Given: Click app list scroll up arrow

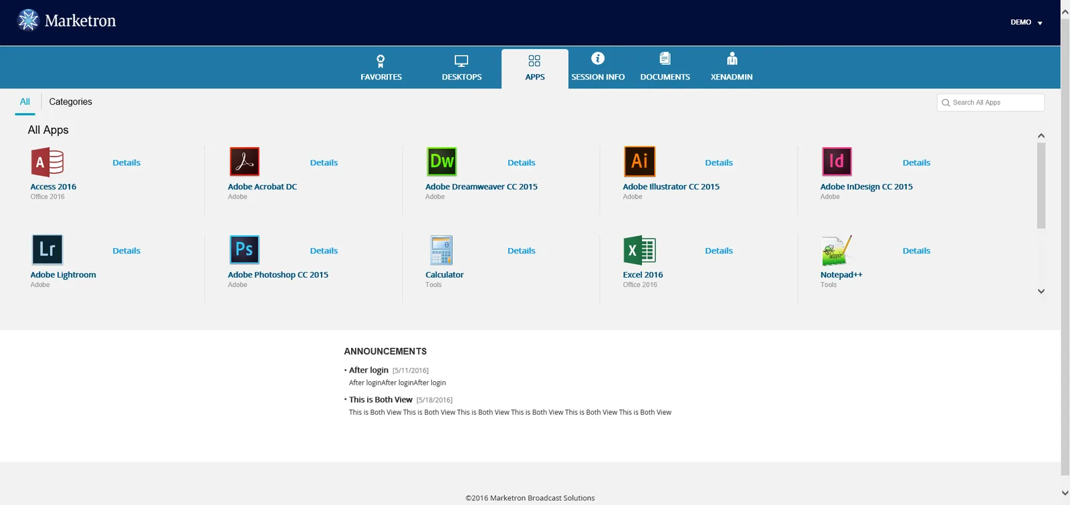Looking at the screenshot, I should coord(1041,136).
